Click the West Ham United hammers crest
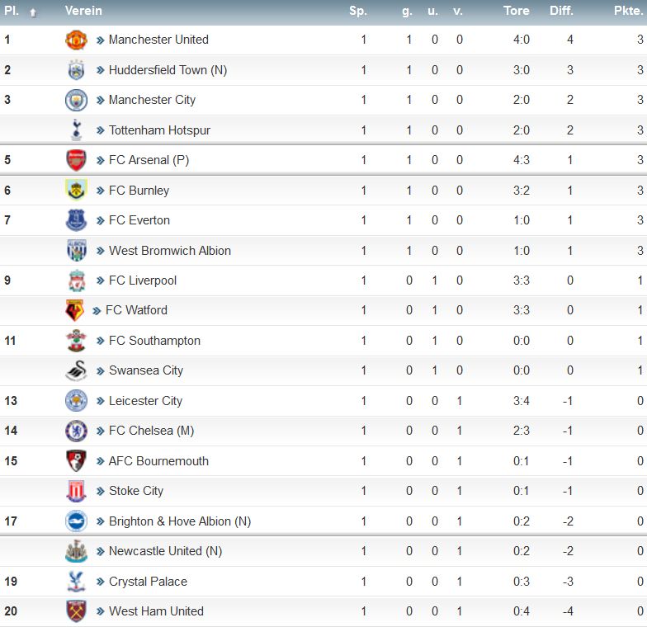This screenshot has height=627, width=647. pos(76,611)
